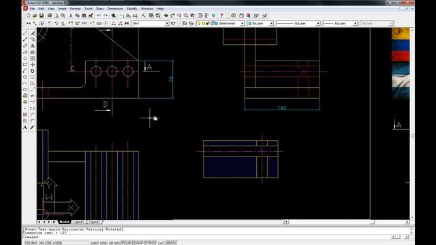This screenshot has height=245, width=436.
Task: Open the Layers manager icon
Action: pyautogui.click(x=191, y=24)
